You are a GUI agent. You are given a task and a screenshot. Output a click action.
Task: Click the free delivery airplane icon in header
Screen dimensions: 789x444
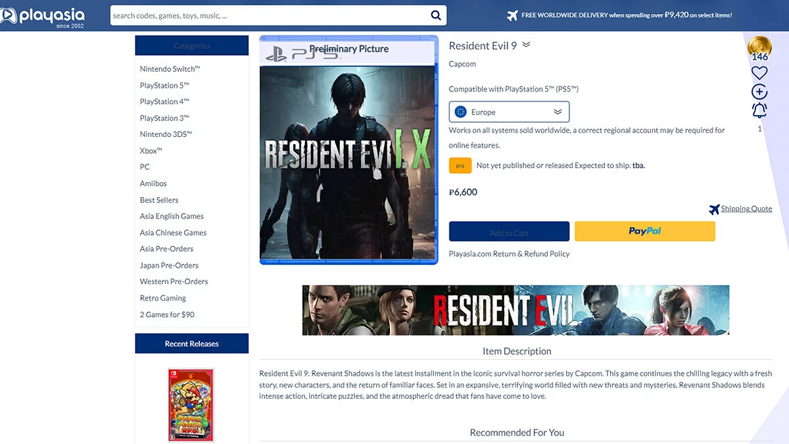(512, 15)
